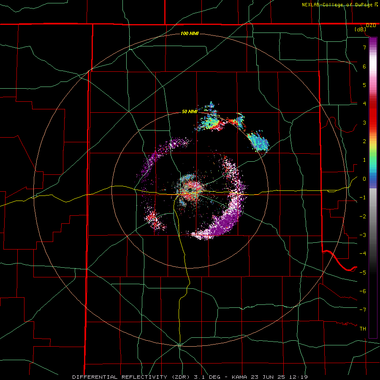Pick the "-5" tick label on the scale
The width and height of the screenshot is (380, 380).
pos(363,273)
